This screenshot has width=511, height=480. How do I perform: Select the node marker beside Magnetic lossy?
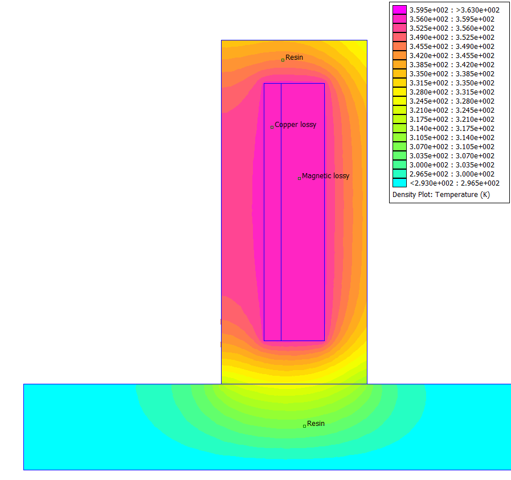point(300,178)
